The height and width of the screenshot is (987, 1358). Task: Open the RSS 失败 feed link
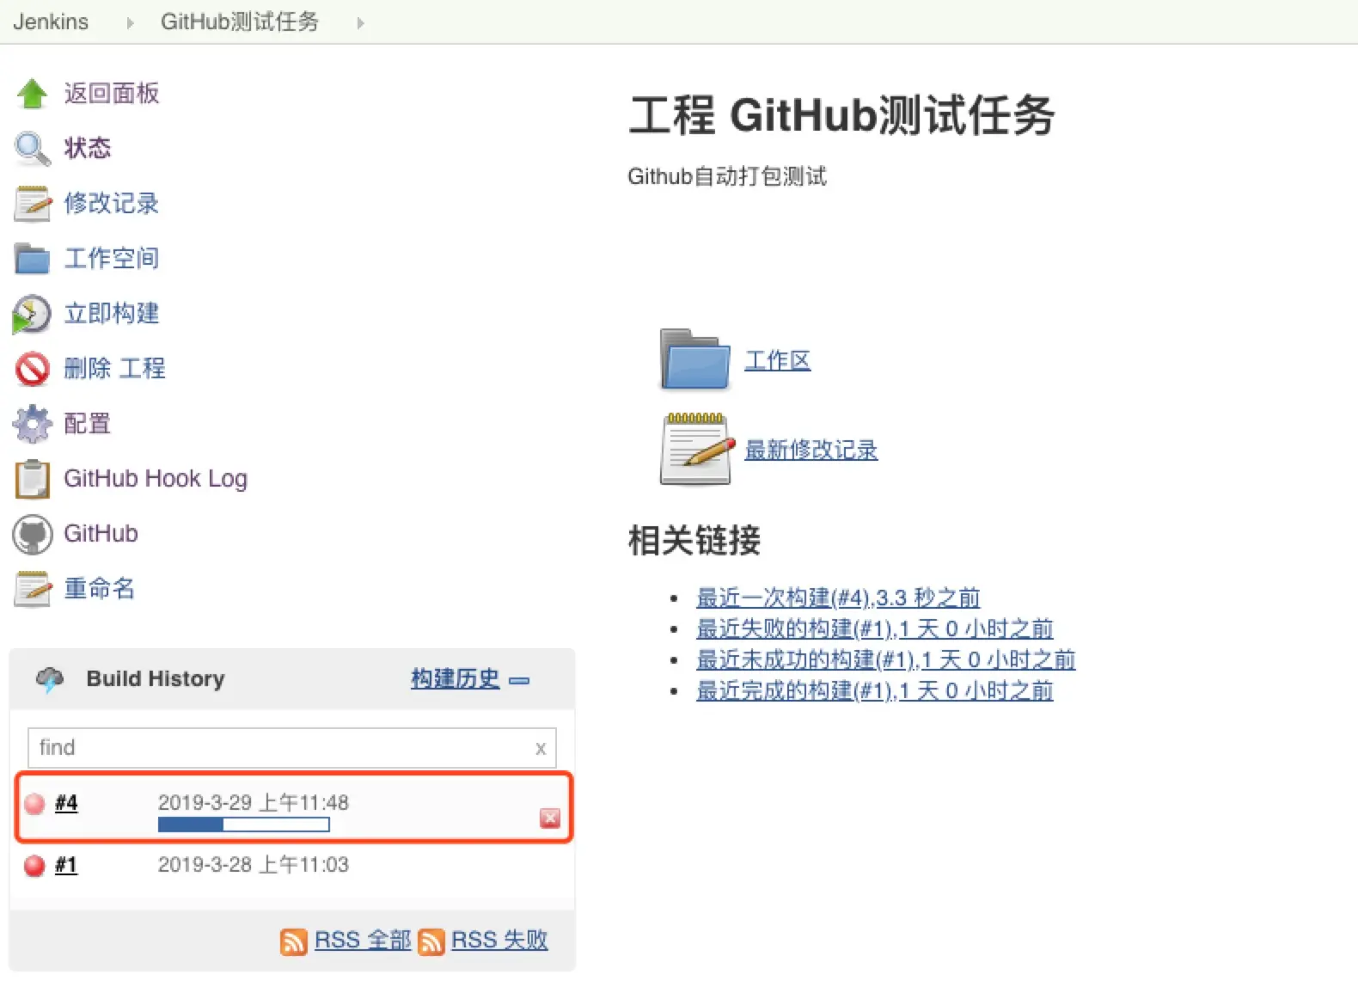coord(499,940)
